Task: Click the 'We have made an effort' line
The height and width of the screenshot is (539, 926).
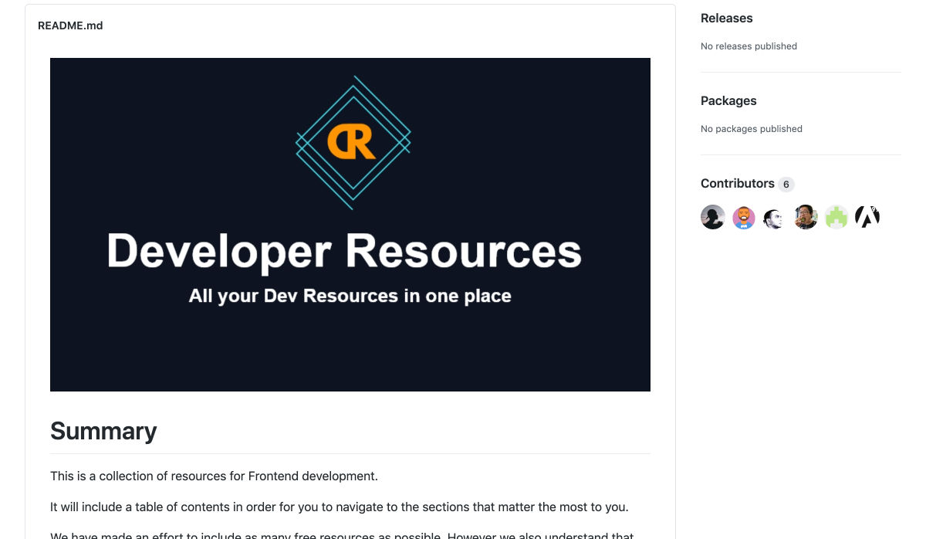Action: click(x=342, y=535)
